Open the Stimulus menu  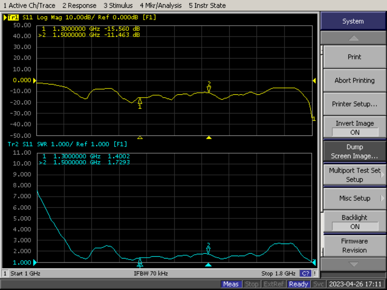click(118, 5)
